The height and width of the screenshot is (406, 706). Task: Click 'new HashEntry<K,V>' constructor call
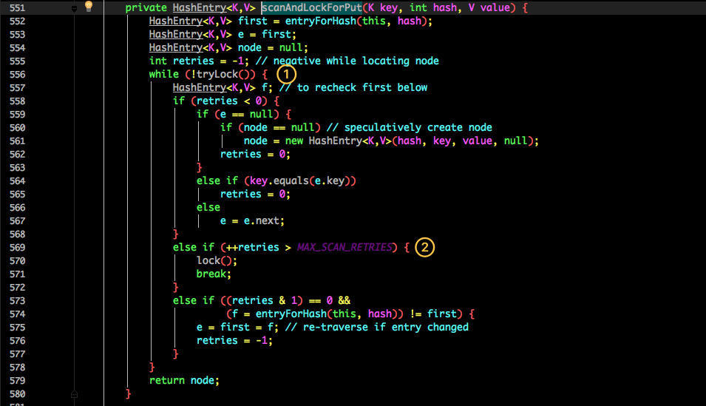click(x=338, y=141)
